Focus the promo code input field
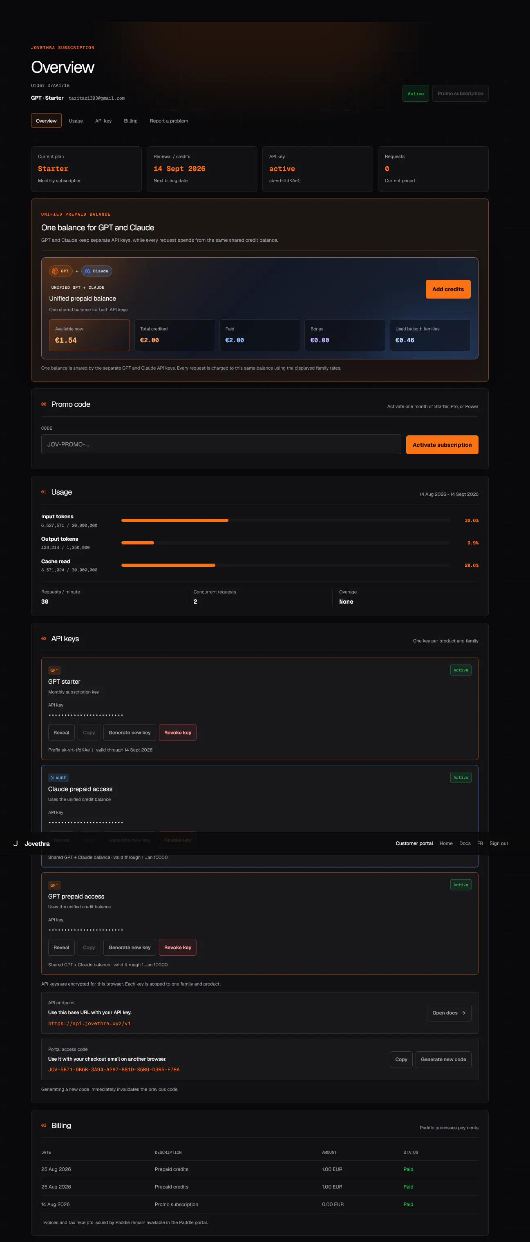530x1242 pixels. tap(221, 444)
